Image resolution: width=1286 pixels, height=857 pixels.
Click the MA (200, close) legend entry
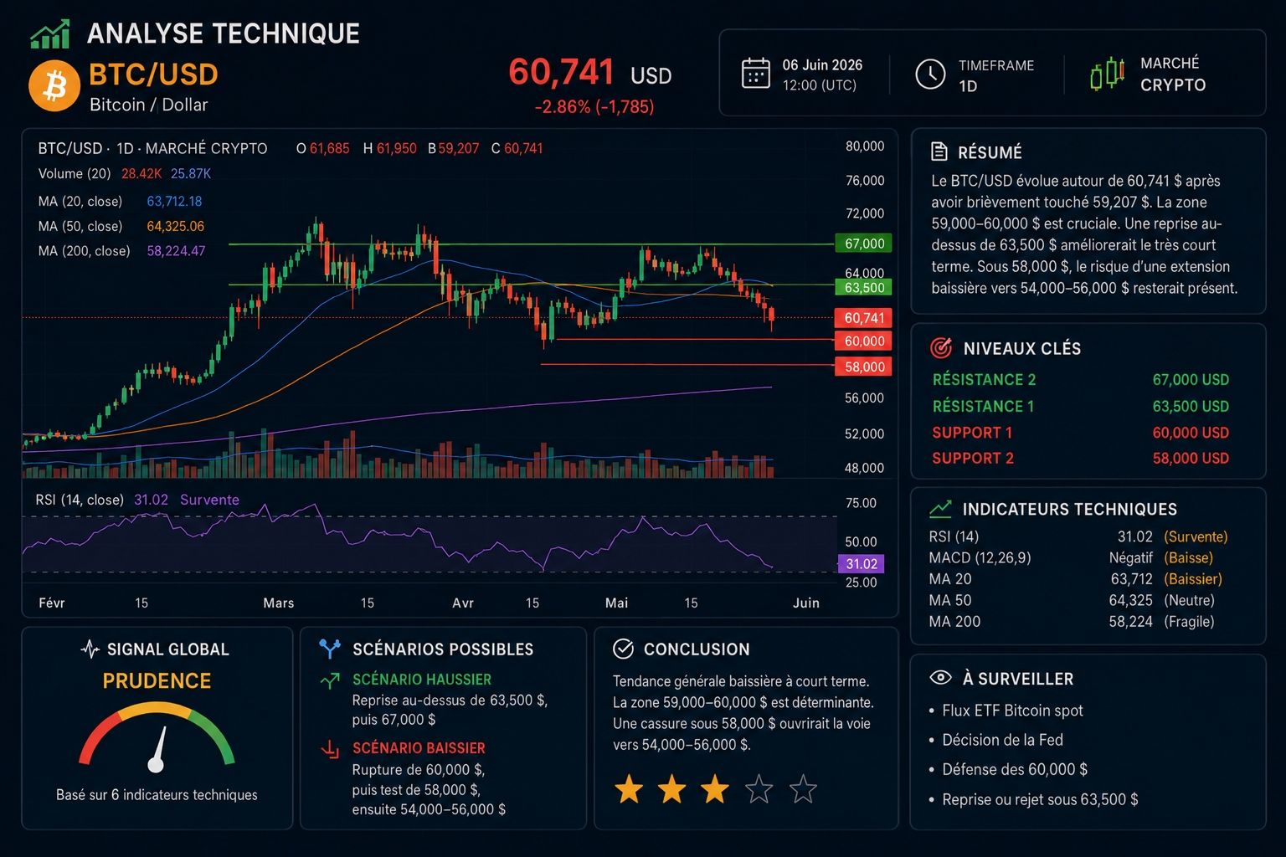click(x=121, y=250)
